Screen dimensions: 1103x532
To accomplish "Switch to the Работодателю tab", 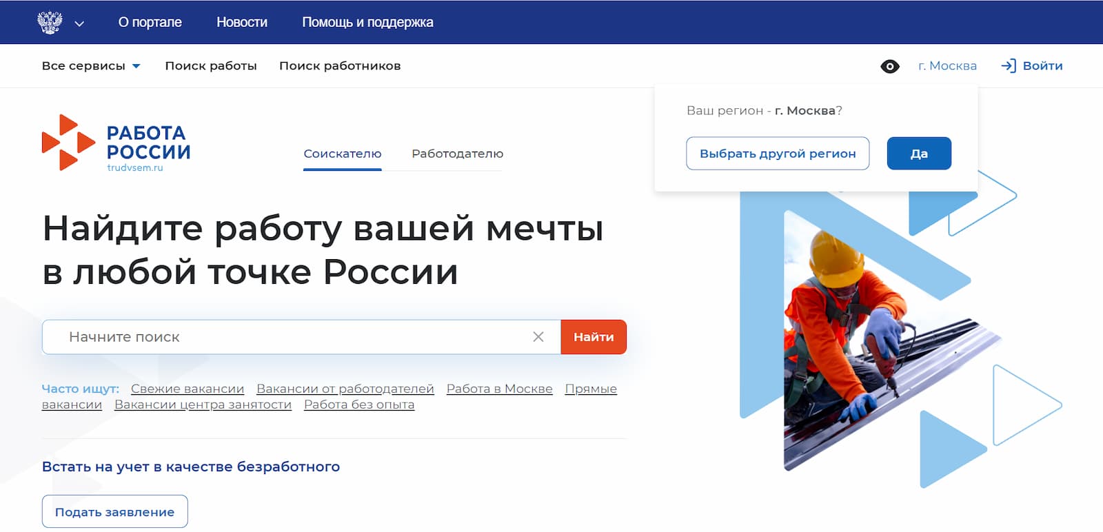I will (458, 154).
